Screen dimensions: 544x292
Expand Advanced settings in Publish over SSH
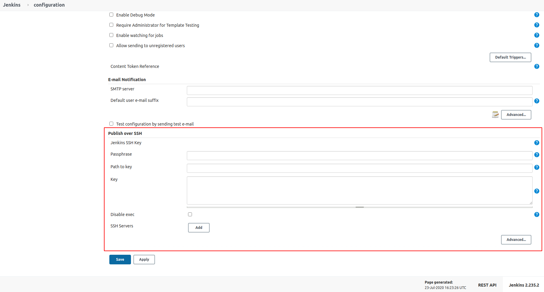(x=516, y=240)
